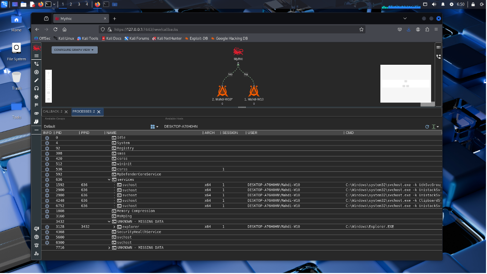Click the URL address bar
This screenshot has width=487, height=274.
tap(233, 29)
